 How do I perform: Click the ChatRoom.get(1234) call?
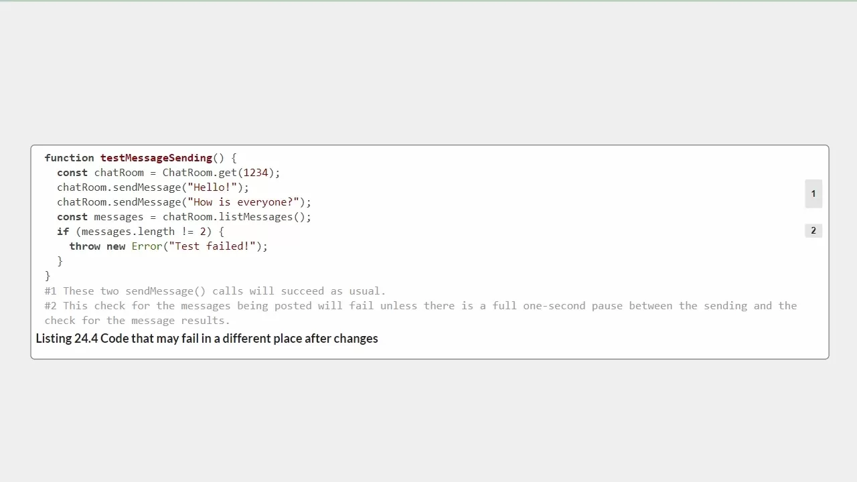pyautogui.click(x=221, y=173)
